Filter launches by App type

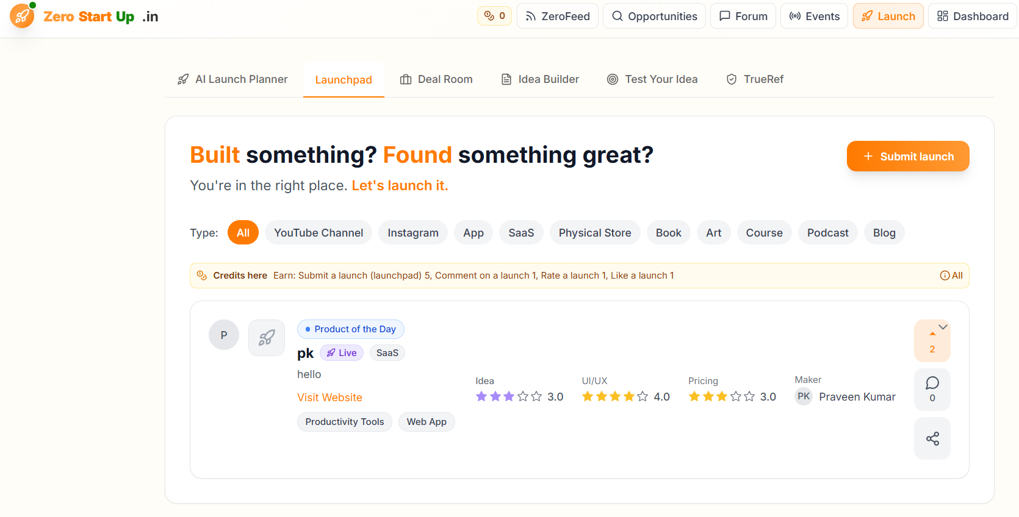pyautogui.click(x=473, y=232)
